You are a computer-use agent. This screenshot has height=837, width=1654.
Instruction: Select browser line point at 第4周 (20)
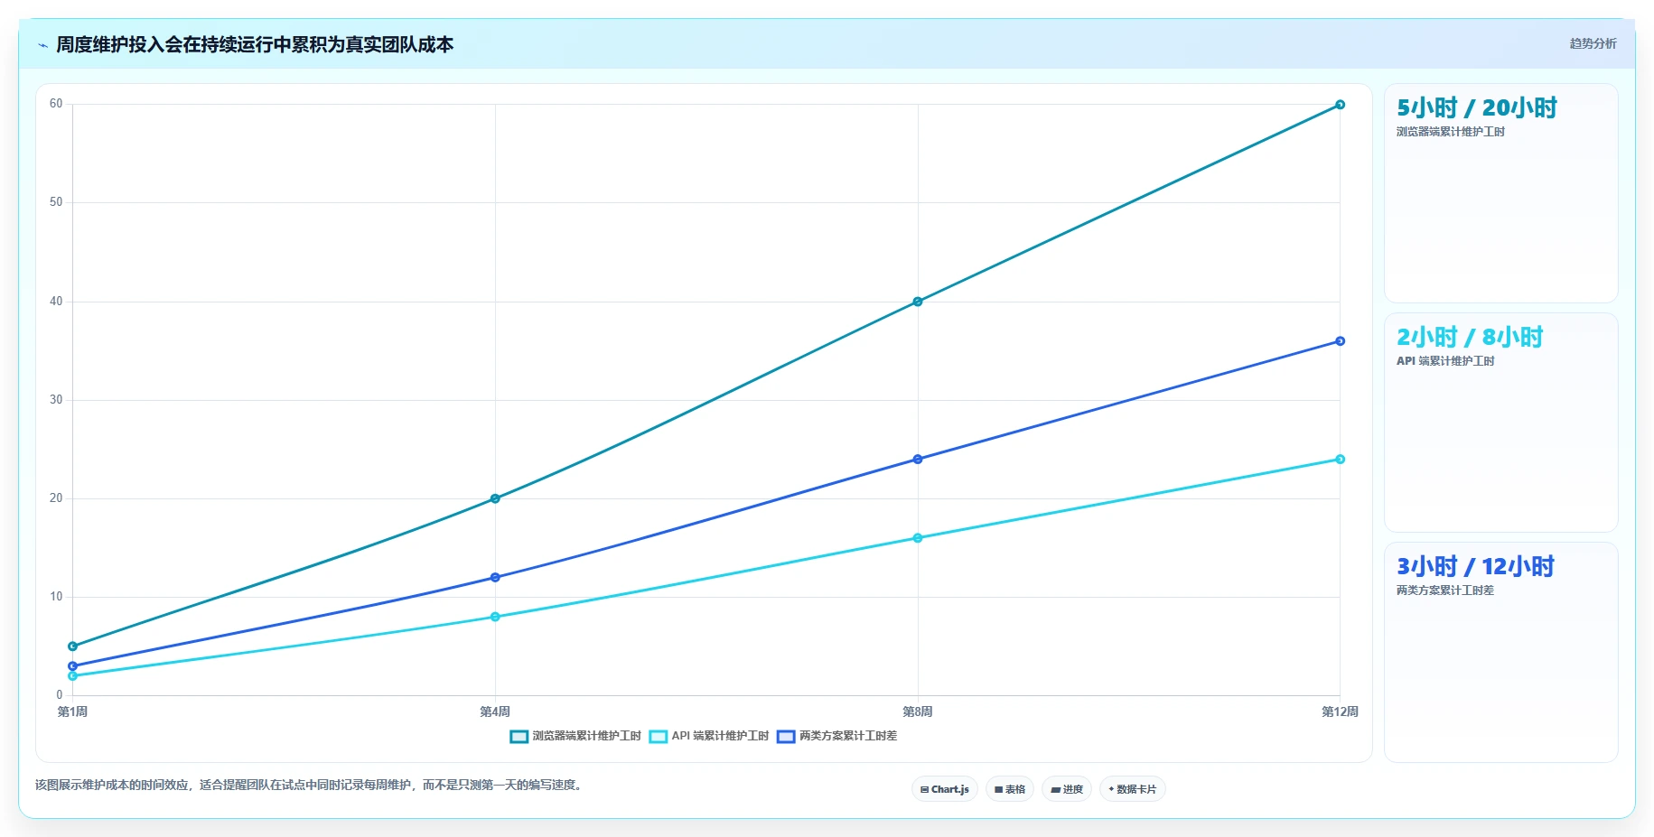pyautogui.click(x=495, y=498)
